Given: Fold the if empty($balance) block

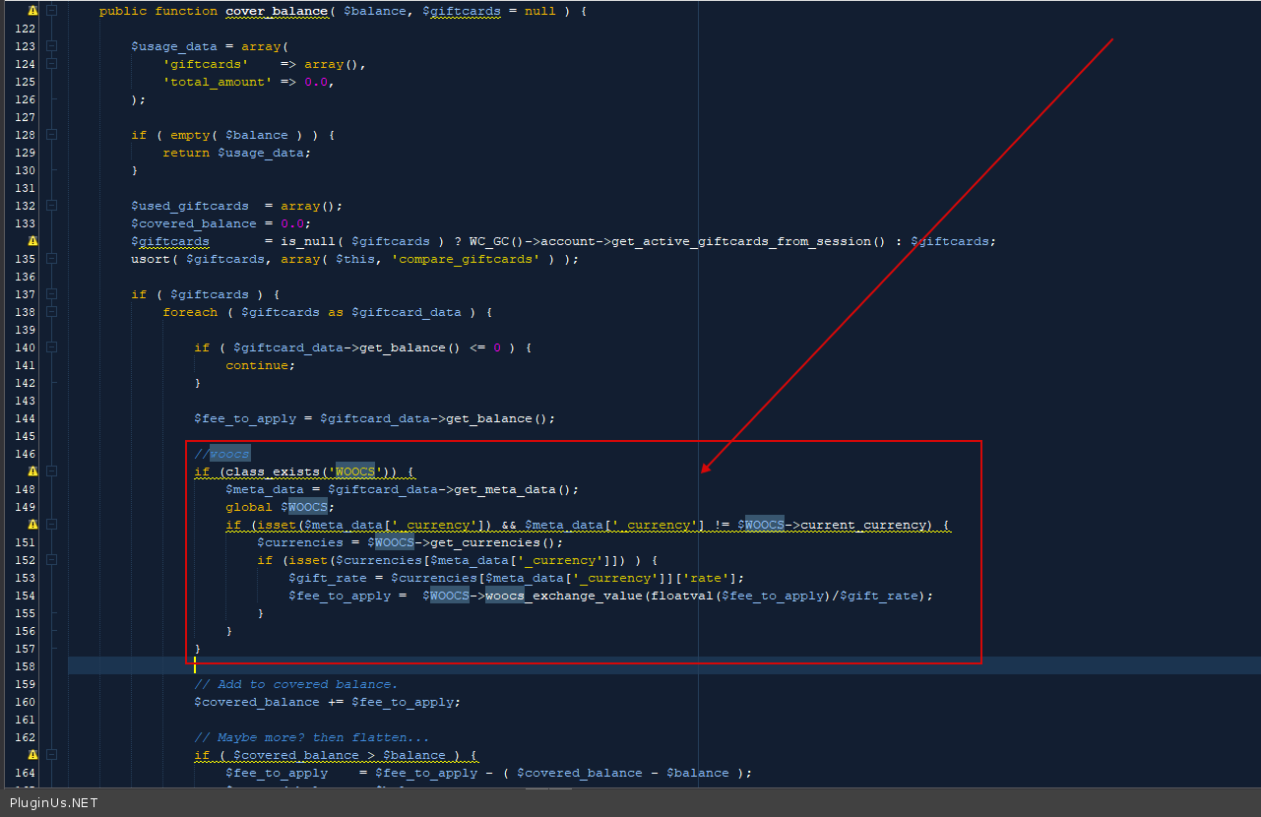Looking at the screenshot, I should click(x=52, y=135).
